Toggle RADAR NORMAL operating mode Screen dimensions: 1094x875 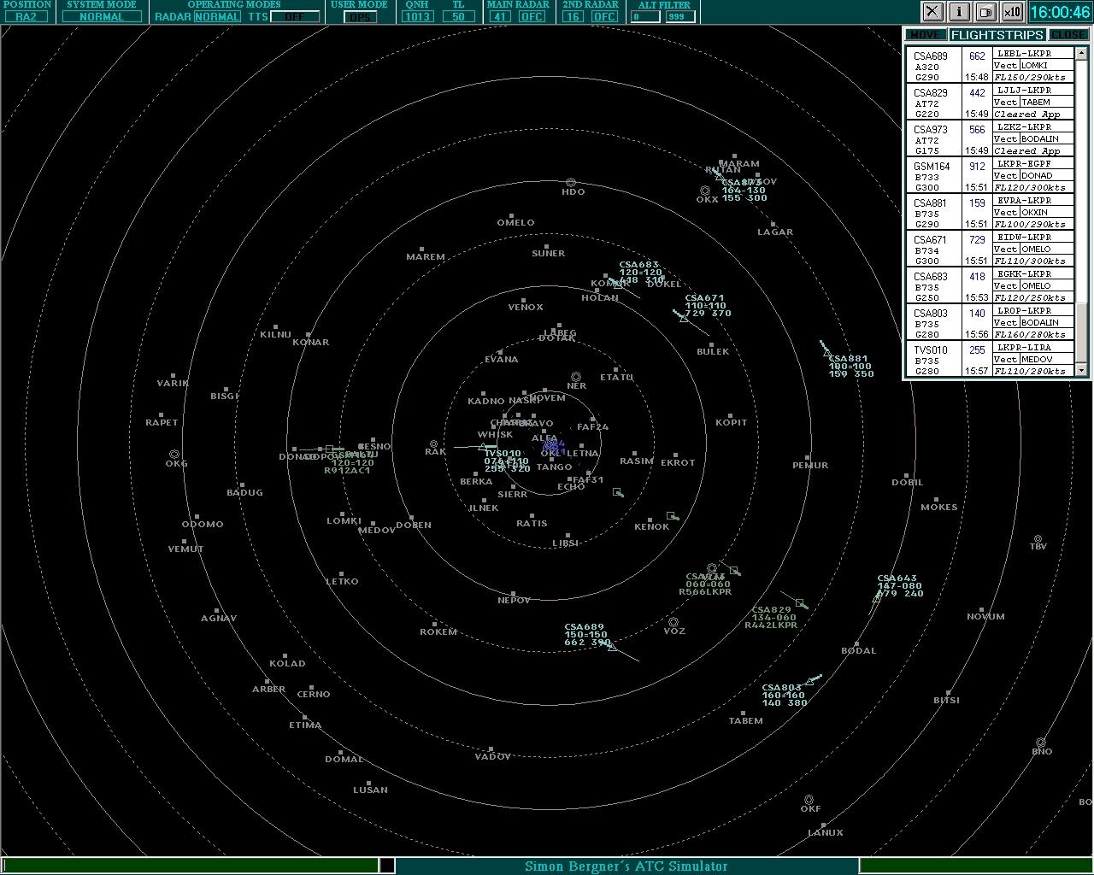pyautogui.click(x=217, y=17)
